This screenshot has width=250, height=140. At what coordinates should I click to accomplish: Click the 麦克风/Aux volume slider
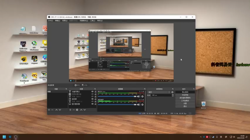tap(117, 96)
